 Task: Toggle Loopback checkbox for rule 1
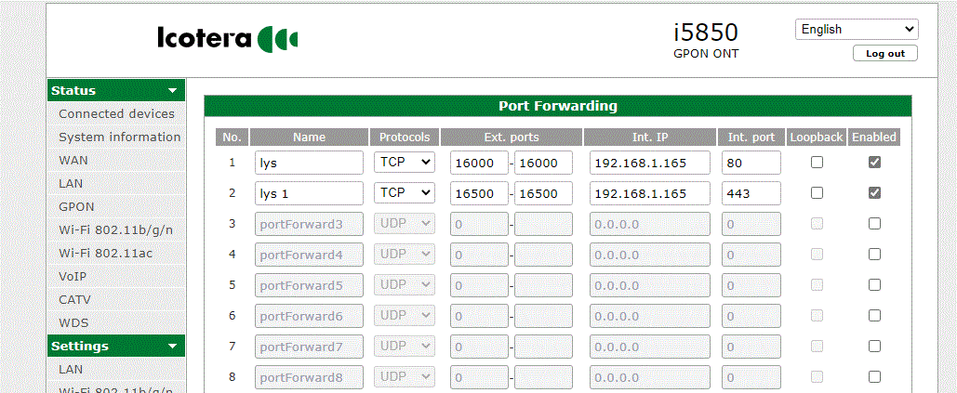pyautogui.click(x=817, y=163)
